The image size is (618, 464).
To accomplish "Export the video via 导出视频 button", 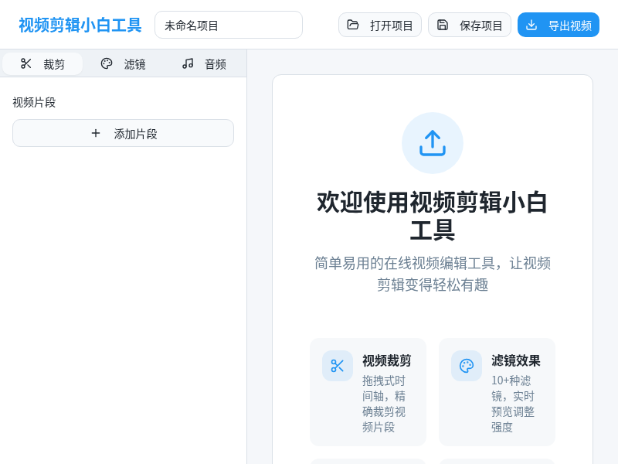I will (x=559, y=25).
